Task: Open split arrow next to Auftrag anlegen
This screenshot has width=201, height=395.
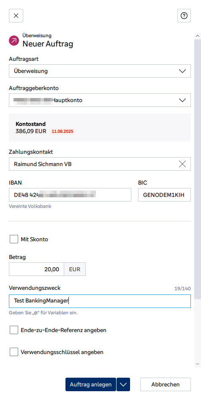Action: click(x=123, y=384)
